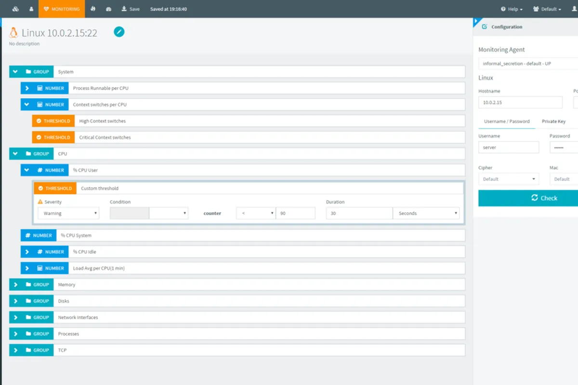Click hash icon of % CPU User
The height and width of the screenshot is (385, 578).
[40, 170]
